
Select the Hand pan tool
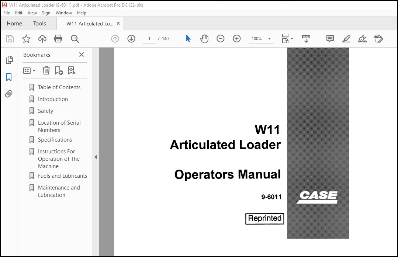click(204, 39)
